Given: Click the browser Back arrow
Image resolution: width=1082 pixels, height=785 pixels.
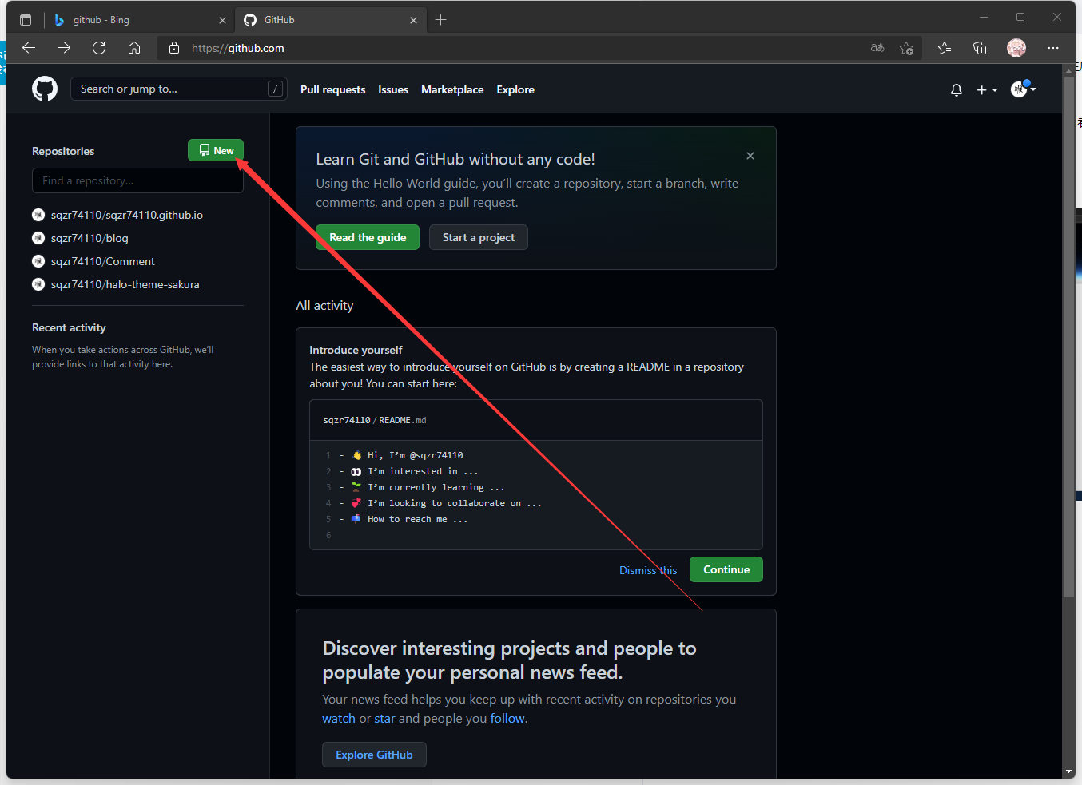Looking at the screenshot, I should click(x=29, y=48).
